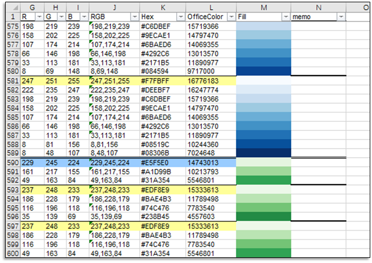Click the dark green Fill swatch in row 596
This screenshot has width=372, height=263.
pyautogui.click(x=263, y=216)
